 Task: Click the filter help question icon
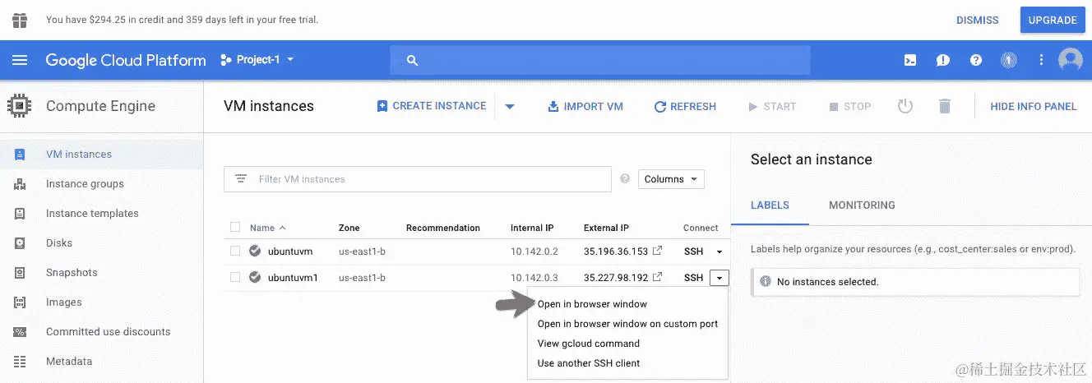tap(625, 179)
